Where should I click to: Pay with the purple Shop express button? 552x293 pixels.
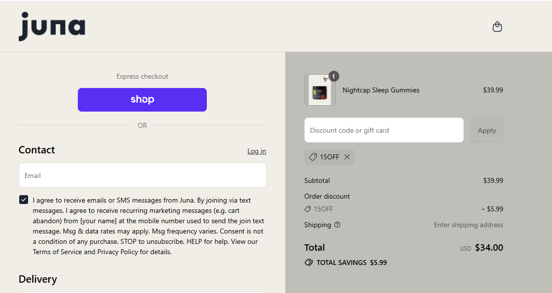point(142,100)
